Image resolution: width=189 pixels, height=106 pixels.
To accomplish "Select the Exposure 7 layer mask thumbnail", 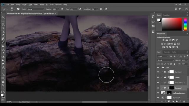I will (172, 88).
